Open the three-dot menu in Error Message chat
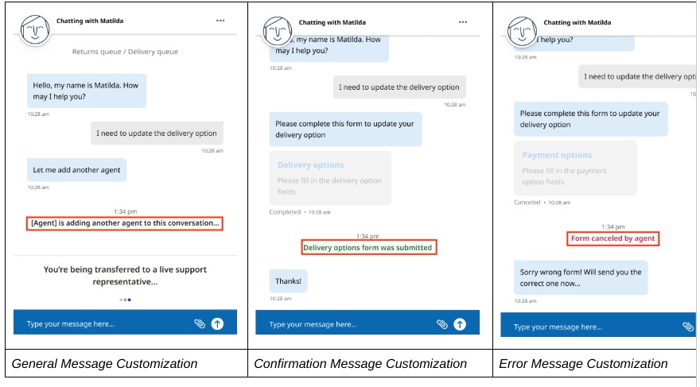700x387 pixels. [690, 23]
